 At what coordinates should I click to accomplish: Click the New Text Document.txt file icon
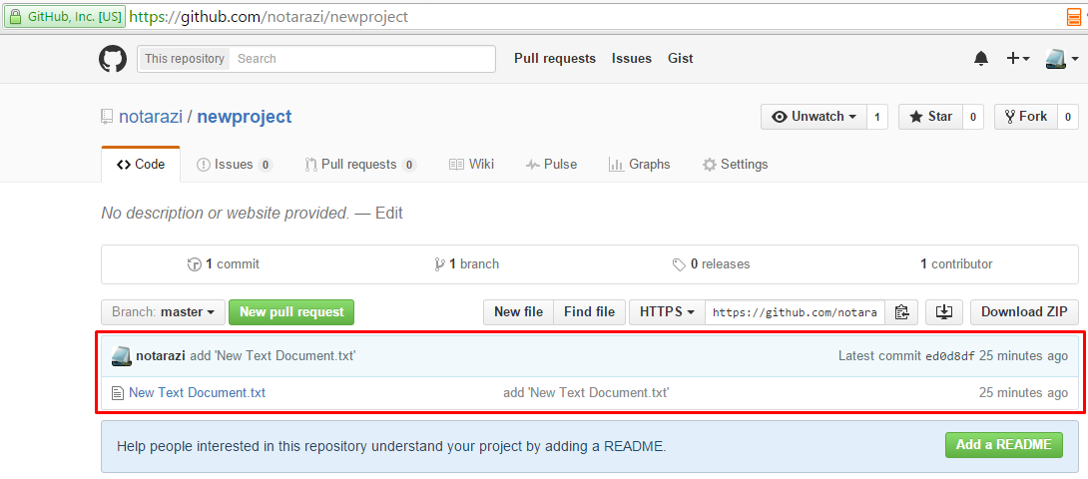click(x=117, y=393)
